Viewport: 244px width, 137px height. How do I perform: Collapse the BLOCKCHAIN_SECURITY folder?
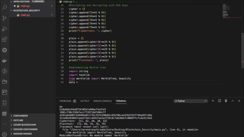pos(11,10)
